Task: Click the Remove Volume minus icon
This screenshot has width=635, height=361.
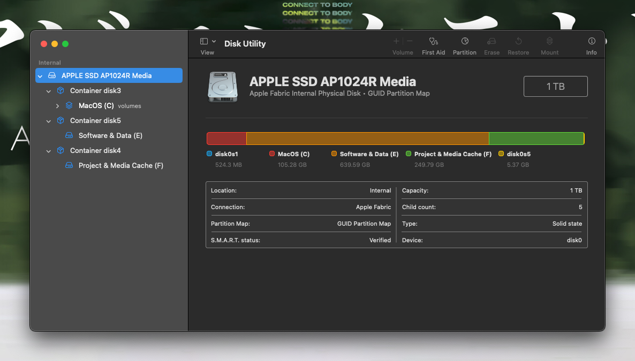Action: click(409, 41)
